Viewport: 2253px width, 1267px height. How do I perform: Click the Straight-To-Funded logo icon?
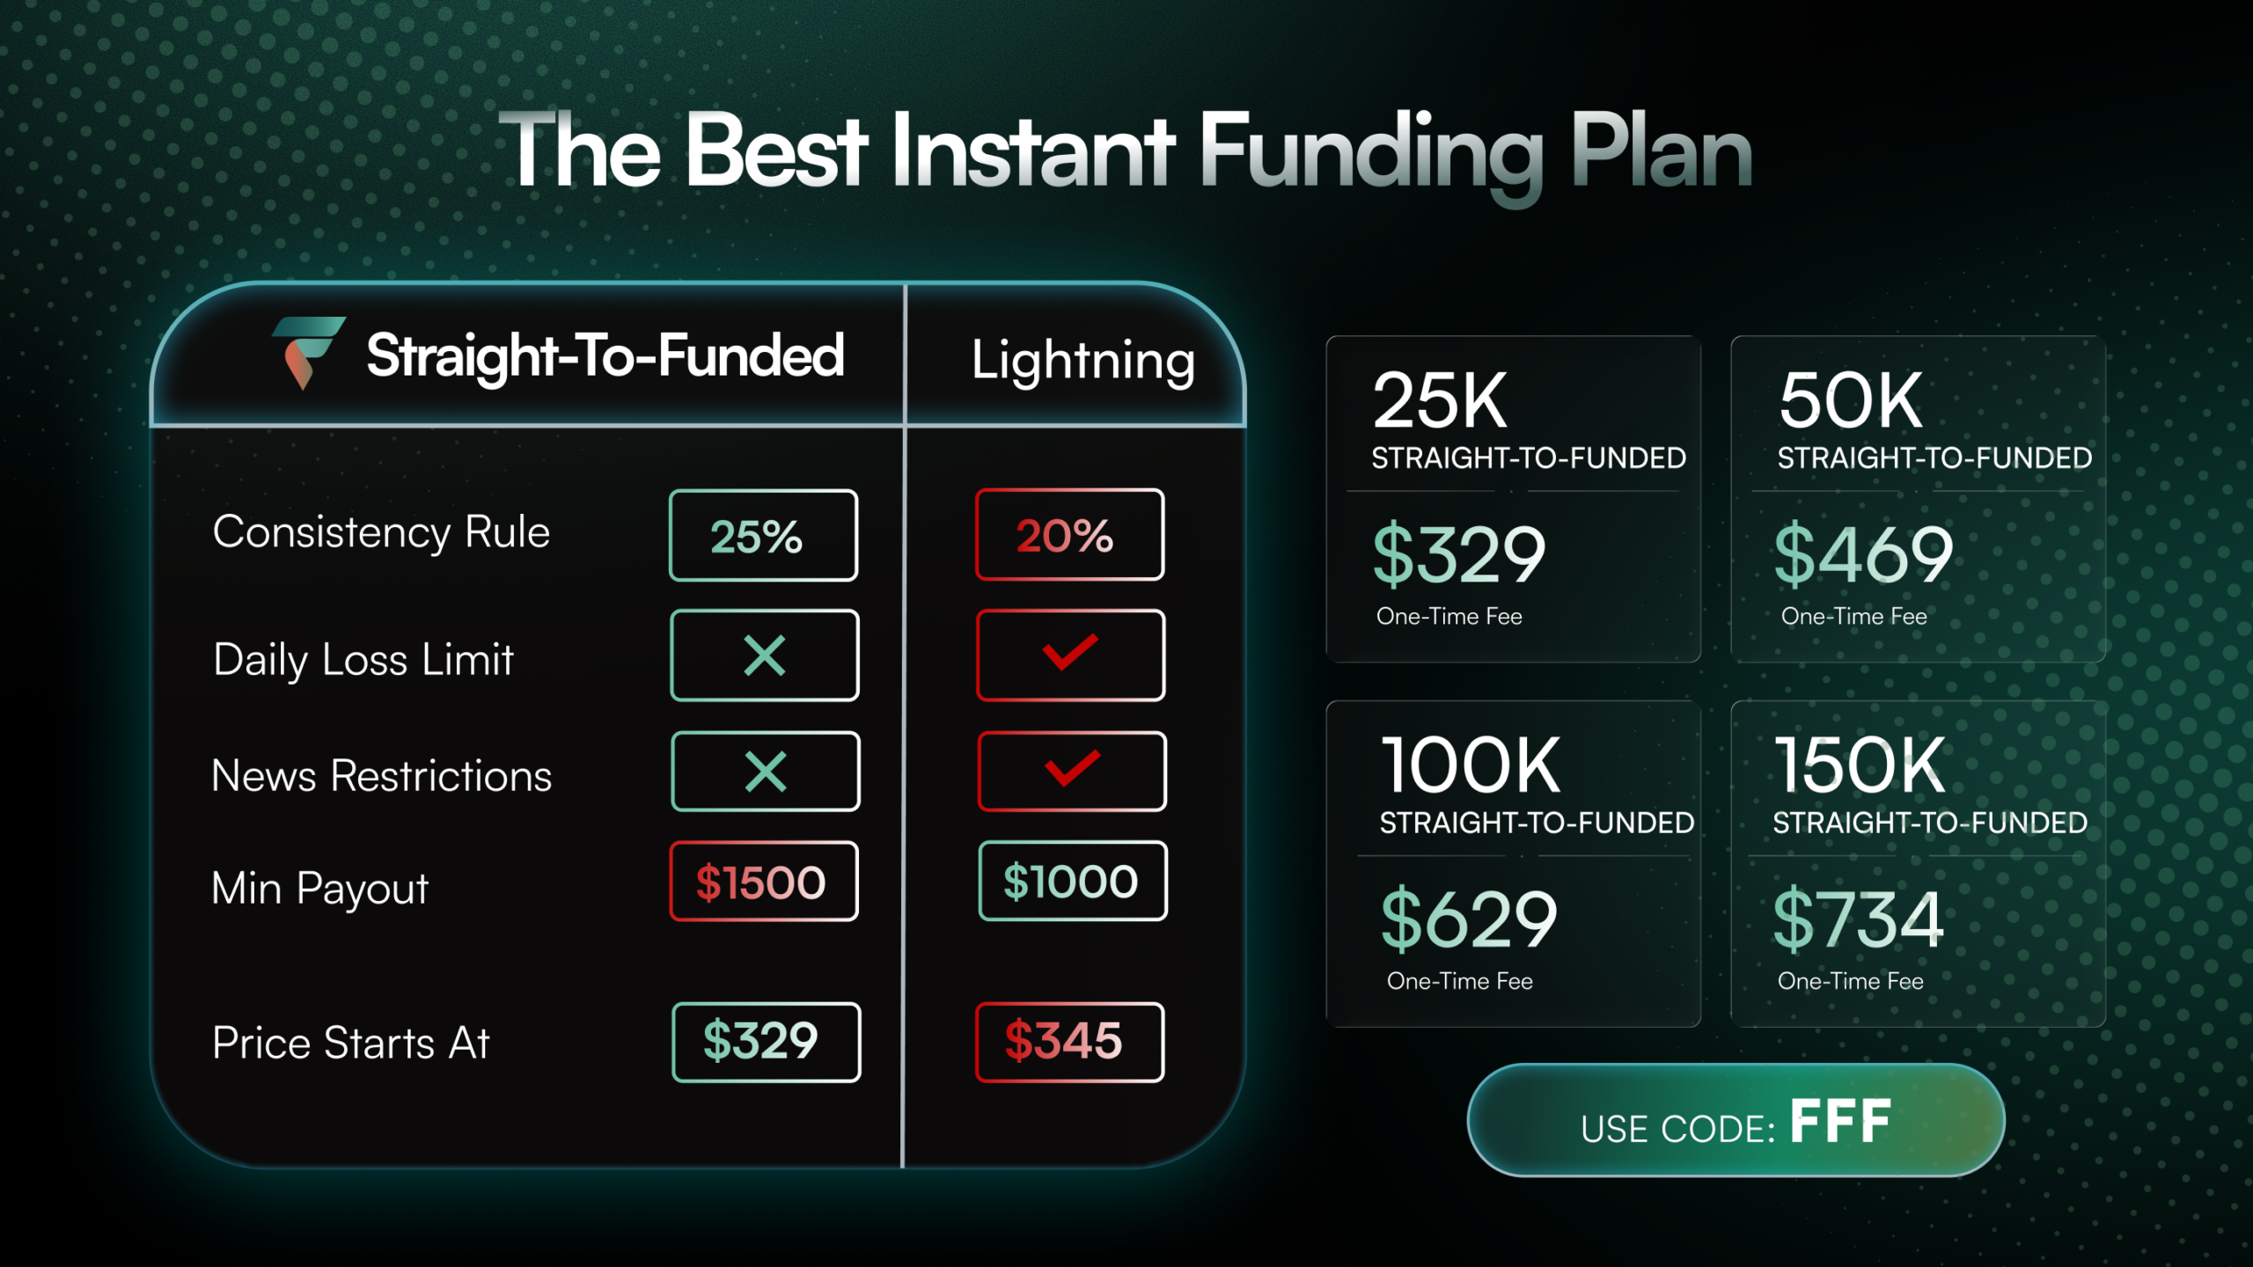click(308, 353)
